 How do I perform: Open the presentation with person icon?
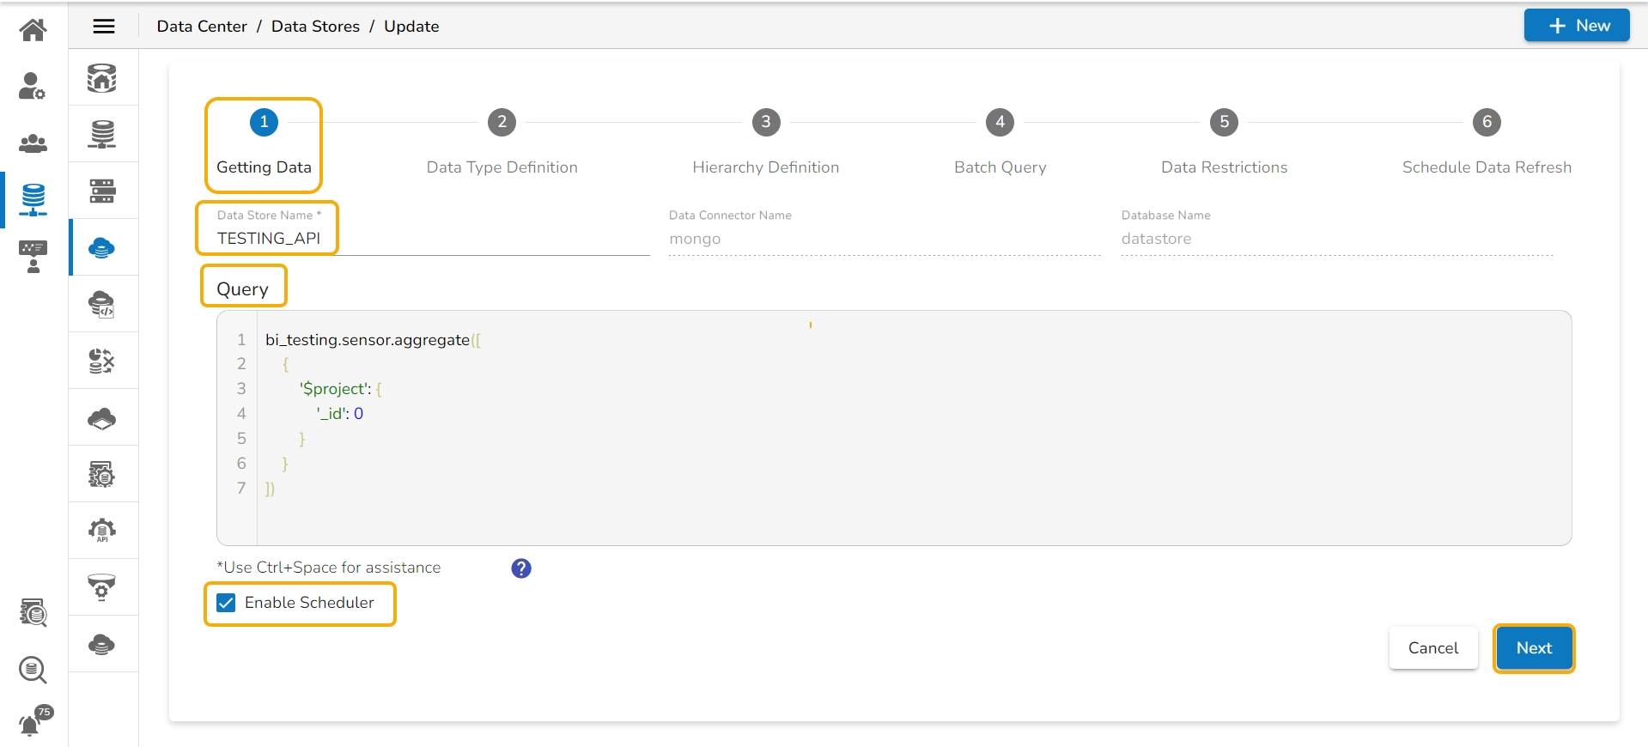[33, 256]
